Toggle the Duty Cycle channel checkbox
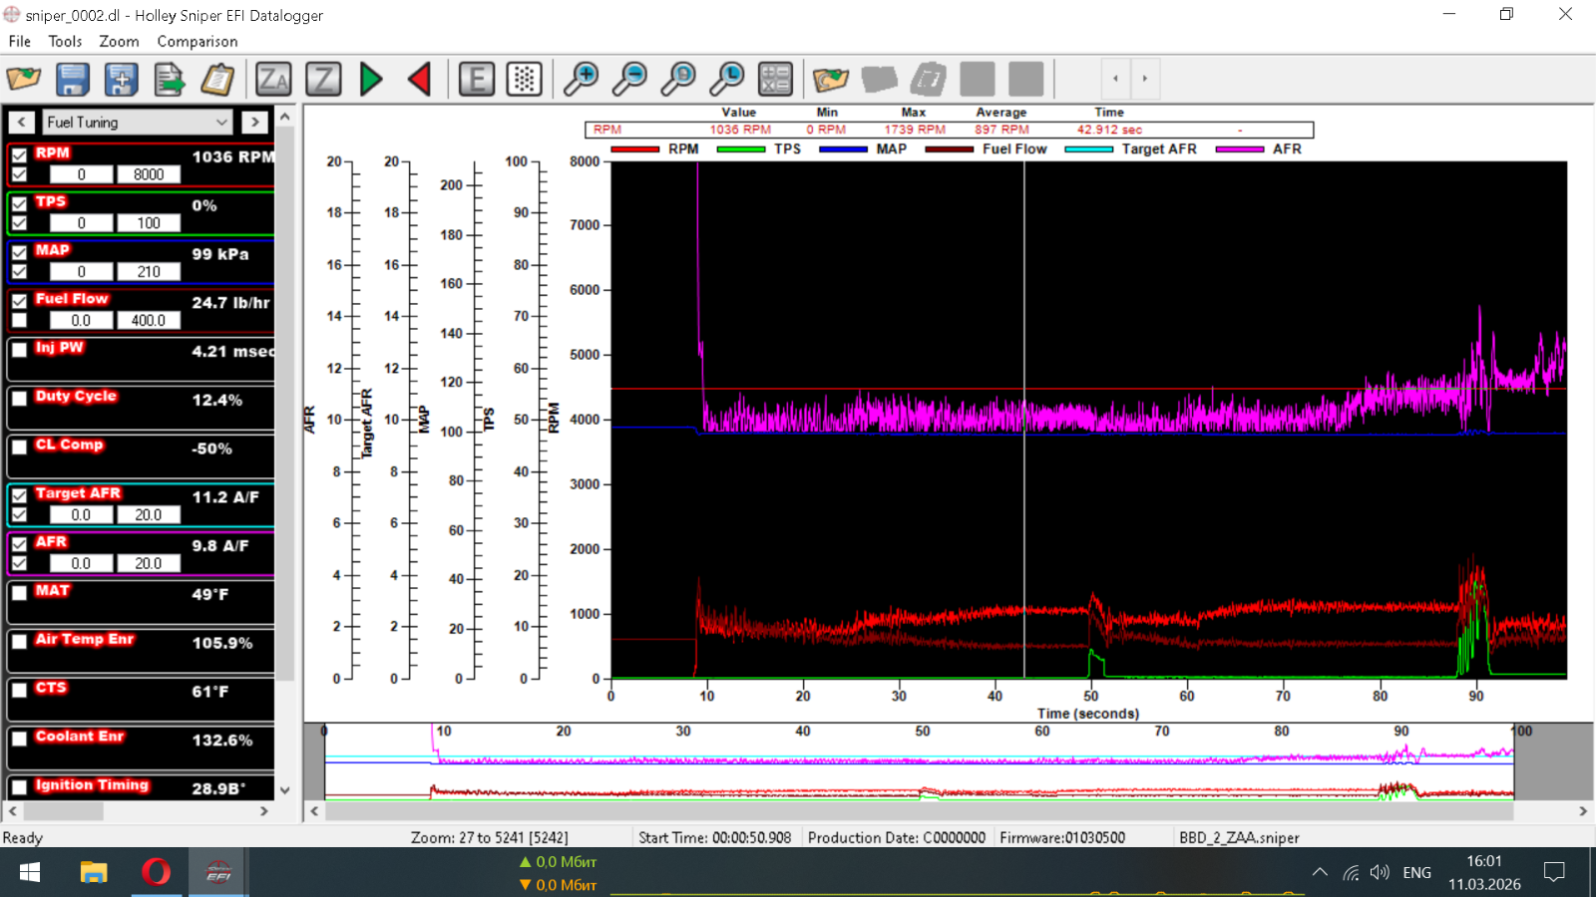This screenshot has width=1596, height=897. pos(19,399)
